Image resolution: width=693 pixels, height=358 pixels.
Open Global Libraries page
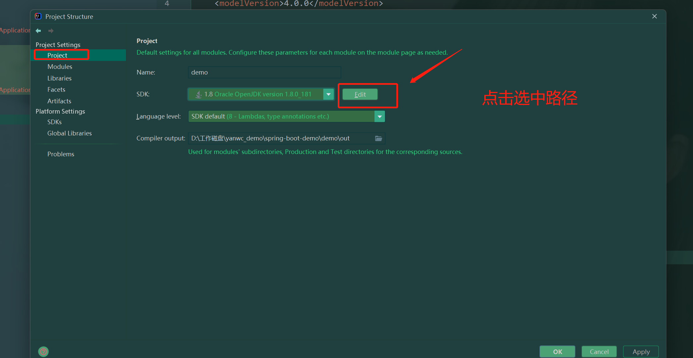point(69,133)
